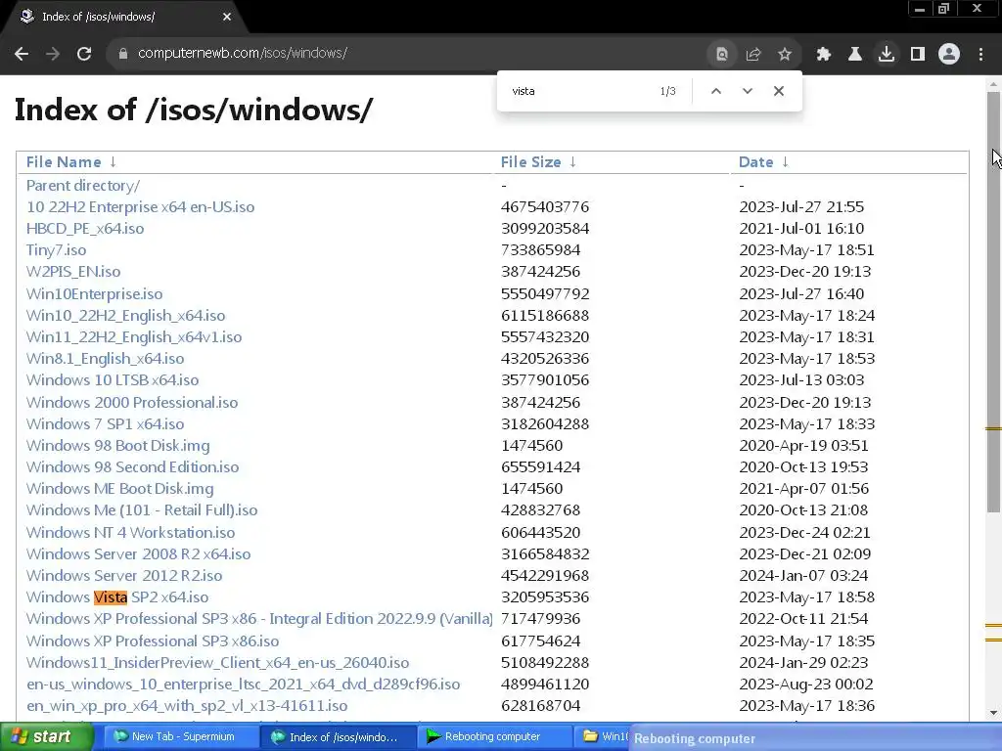Sort by File Size descending arrow
Viewport: 1002px width, 751px height.
click(x=573, y=162)
